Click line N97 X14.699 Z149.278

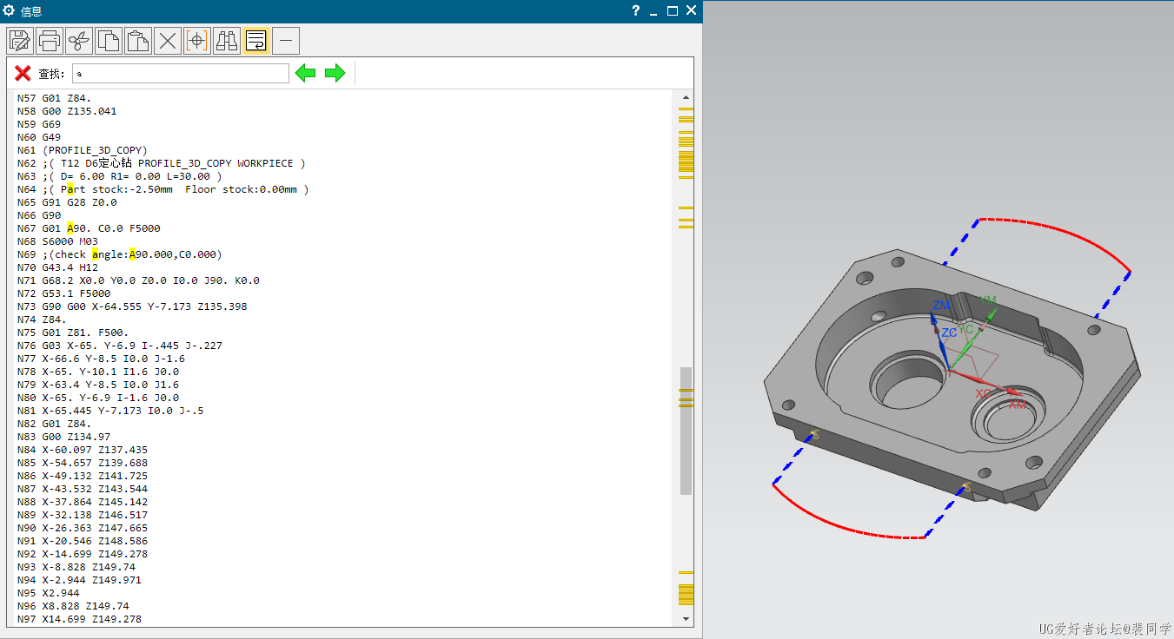pyautogui.click(x=79, y=619)
